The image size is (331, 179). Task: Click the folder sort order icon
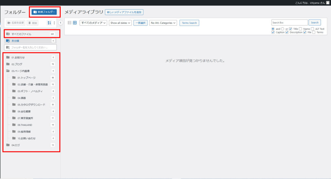[x=49, y=23]
